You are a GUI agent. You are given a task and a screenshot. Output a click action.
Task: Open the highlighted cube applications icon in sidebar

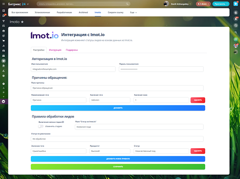coord(4,61)
